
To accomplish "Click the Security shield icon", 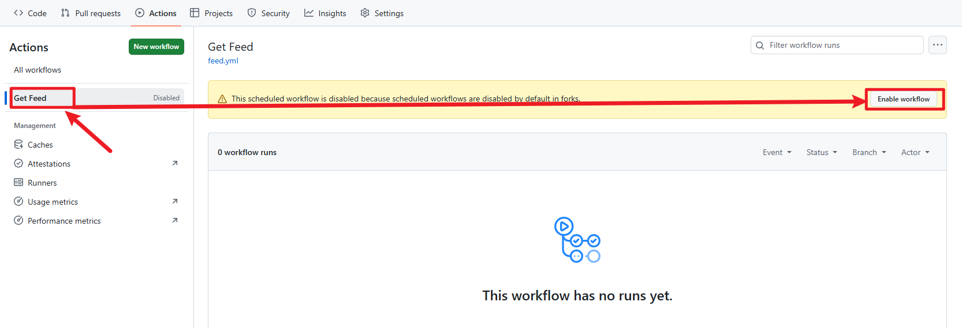I will pos(252,13).
